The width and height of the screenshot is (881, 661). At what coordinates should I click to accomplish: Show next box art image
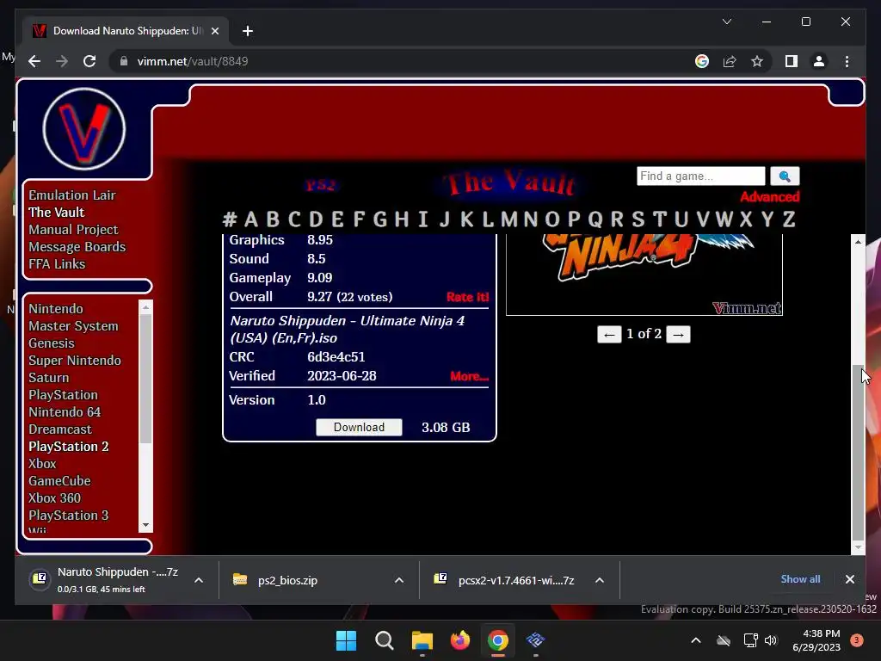[x=678, y=335]
